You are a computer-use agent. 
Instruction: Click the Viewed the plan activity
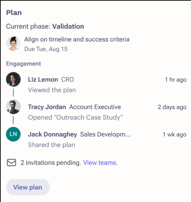pyautogui.click(x=52, y=90)
